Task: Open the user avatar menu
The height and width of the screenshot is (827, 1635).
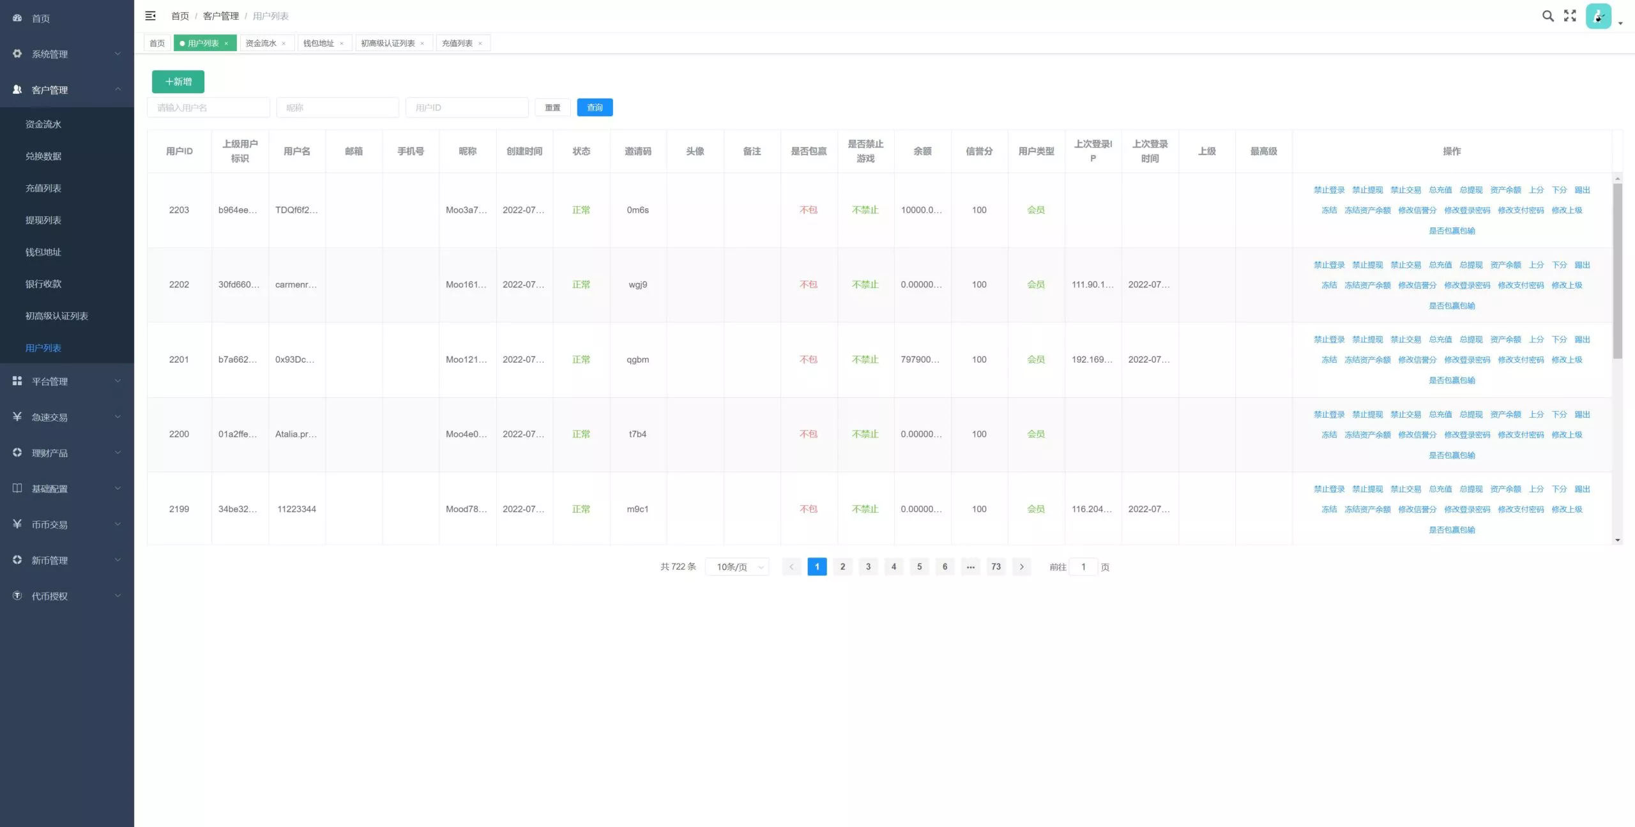Action: (1599, 17)
